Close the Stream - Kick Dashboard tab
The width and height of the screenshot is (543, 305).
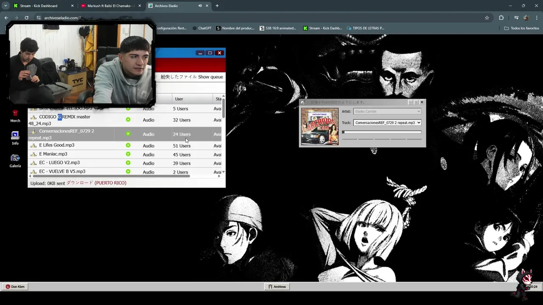[x=72, y=6]
